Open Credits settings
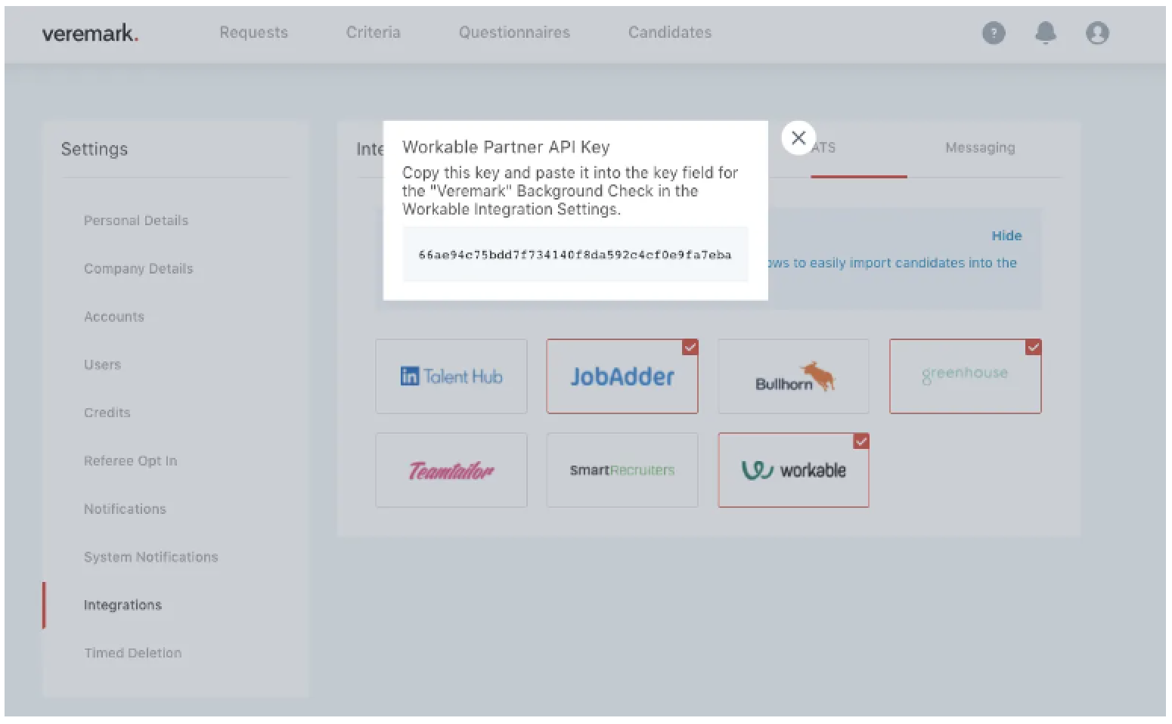This screenshot has height=724, width=1172. pos(107,413)
